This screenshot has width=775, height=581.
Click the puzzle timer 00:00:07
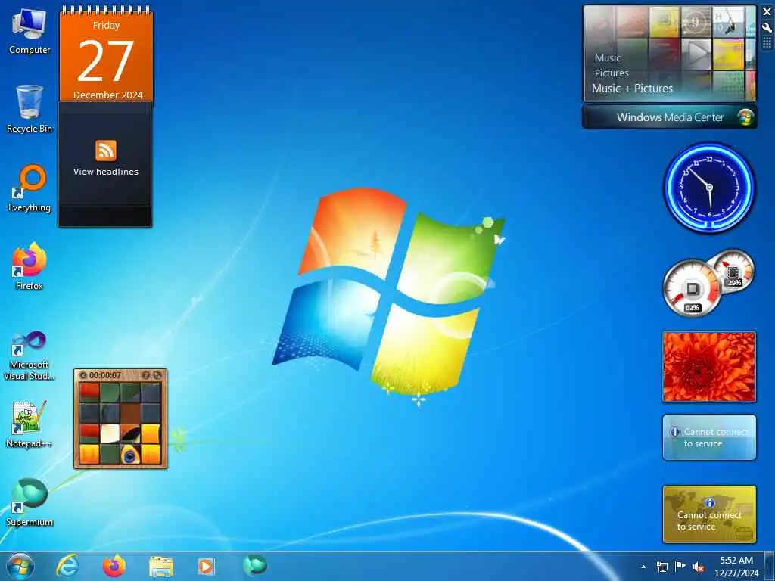pyautogui.click(x=105, y=375)
